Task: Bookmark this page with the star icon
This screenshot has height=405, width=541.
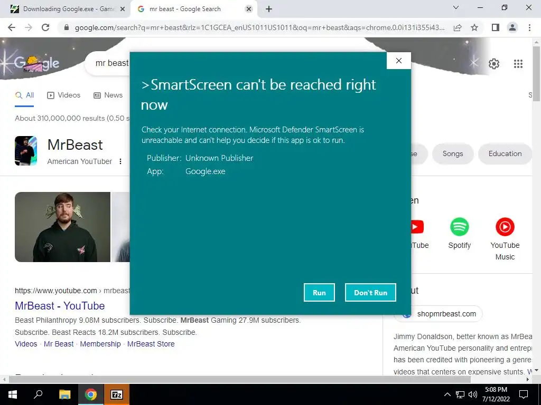Action: point(474,27)
